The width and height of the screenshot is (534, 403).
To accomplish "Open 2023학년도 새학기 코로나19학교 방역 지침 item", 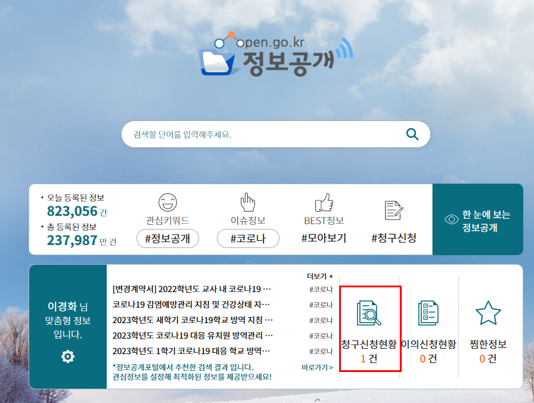I will [193, 320].
